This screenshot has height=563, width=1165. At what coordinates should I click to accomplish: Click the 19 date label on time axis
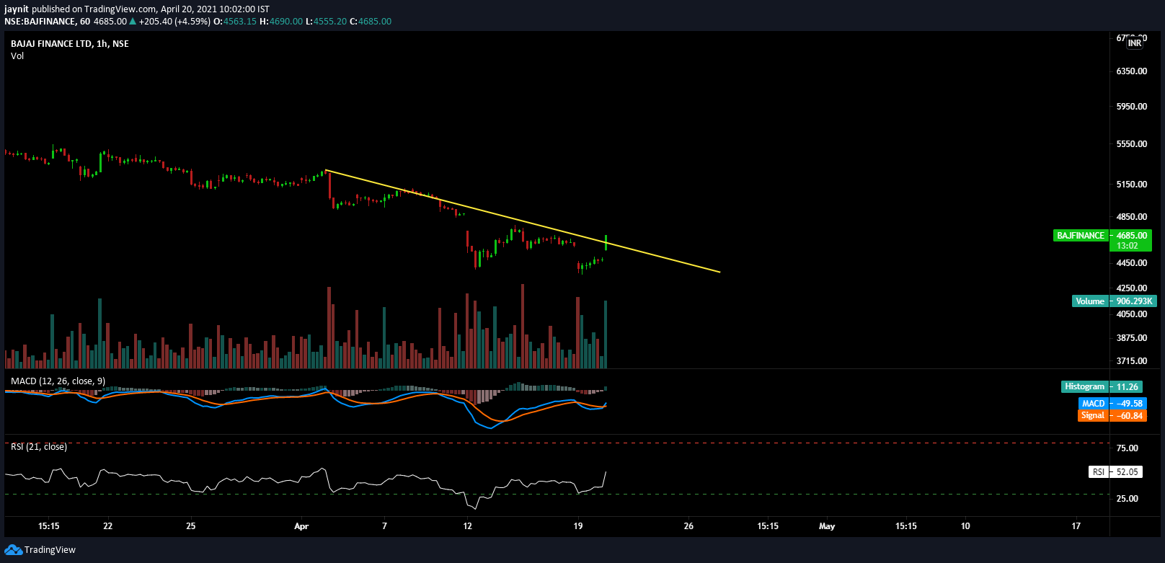(x=578, y=526)
